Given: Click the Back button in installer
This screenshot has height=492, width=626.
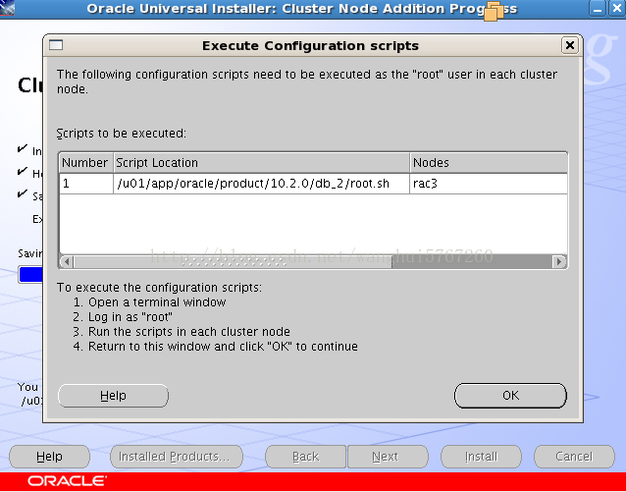Looking at the screenshot, I should click(305, 457).
